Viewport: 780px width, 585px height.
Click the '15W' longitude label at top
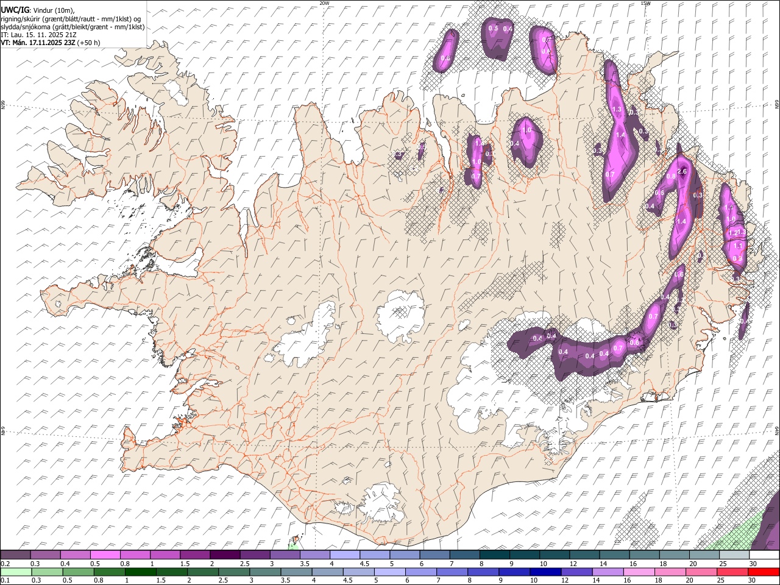click(645, 3)
